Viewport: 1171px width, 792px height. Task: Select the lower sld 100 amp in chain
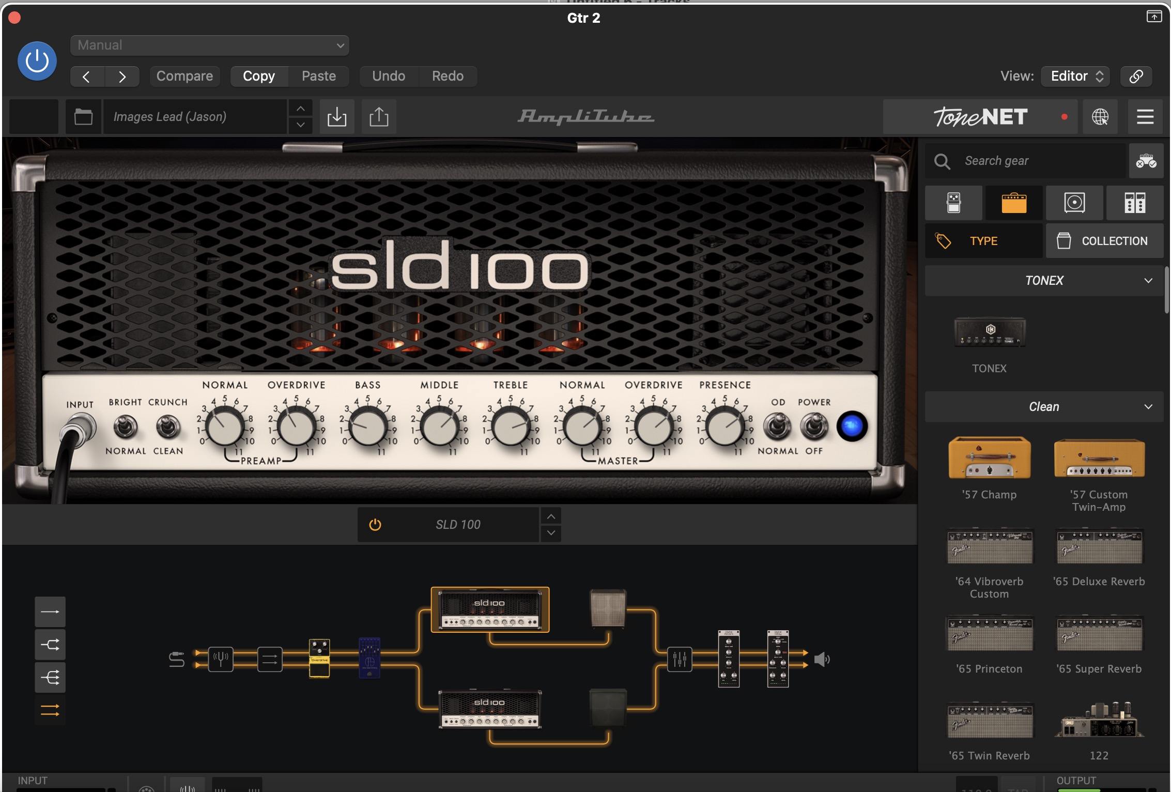click(490, 709)
